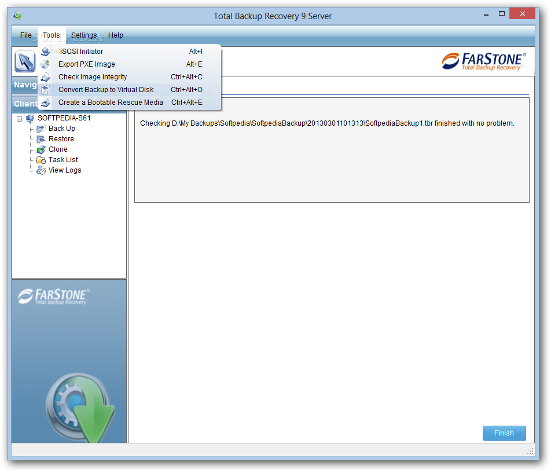This screenshot has height=472, width=551.
Task: Maximize the Total Backup Recovery window
Action: click(501, 14)
